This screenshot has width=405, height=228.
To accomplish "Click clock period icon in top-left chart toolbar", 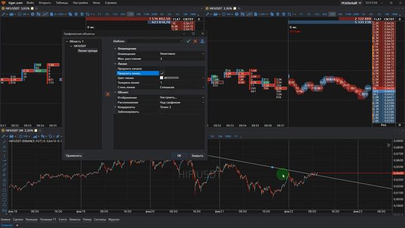I will pyautogui.click(x=20, y=14).
